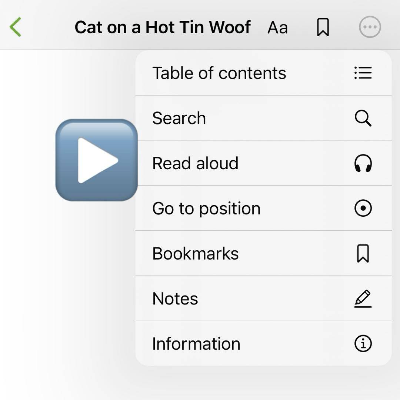This screenshot has width=400, height=400.
Task: Tap the green back chevron
Action: pos(16,27)
